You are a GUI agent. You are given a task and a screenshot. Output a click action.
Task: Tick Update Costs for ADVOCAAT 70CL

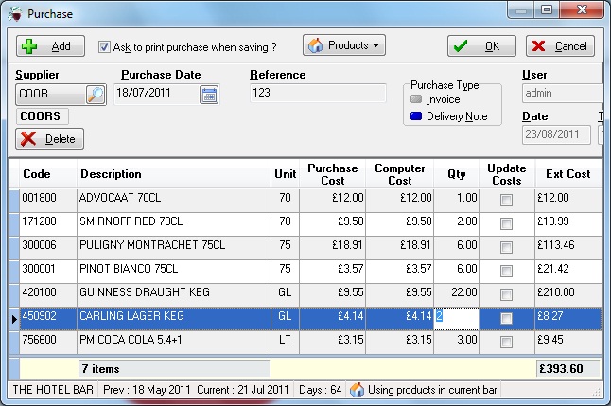tap(506, 201)
